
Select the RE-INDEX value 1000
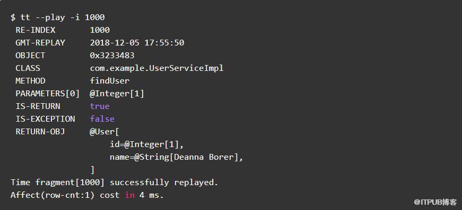pyautogui.click(x=100, y=30)
